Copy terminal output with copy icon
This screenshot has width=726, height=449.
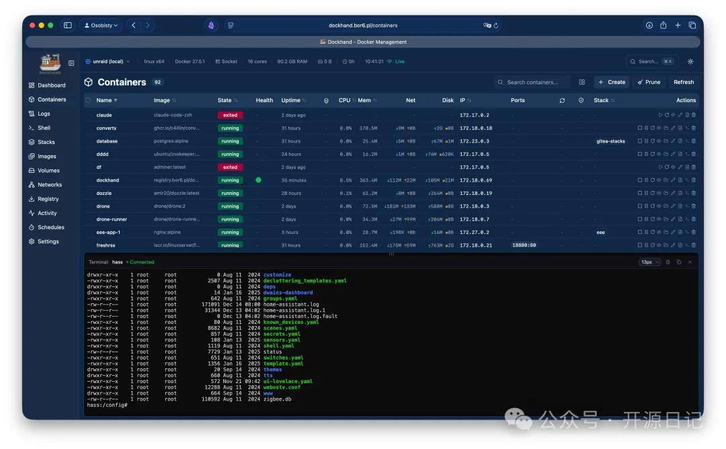click(x=679, y=262)
